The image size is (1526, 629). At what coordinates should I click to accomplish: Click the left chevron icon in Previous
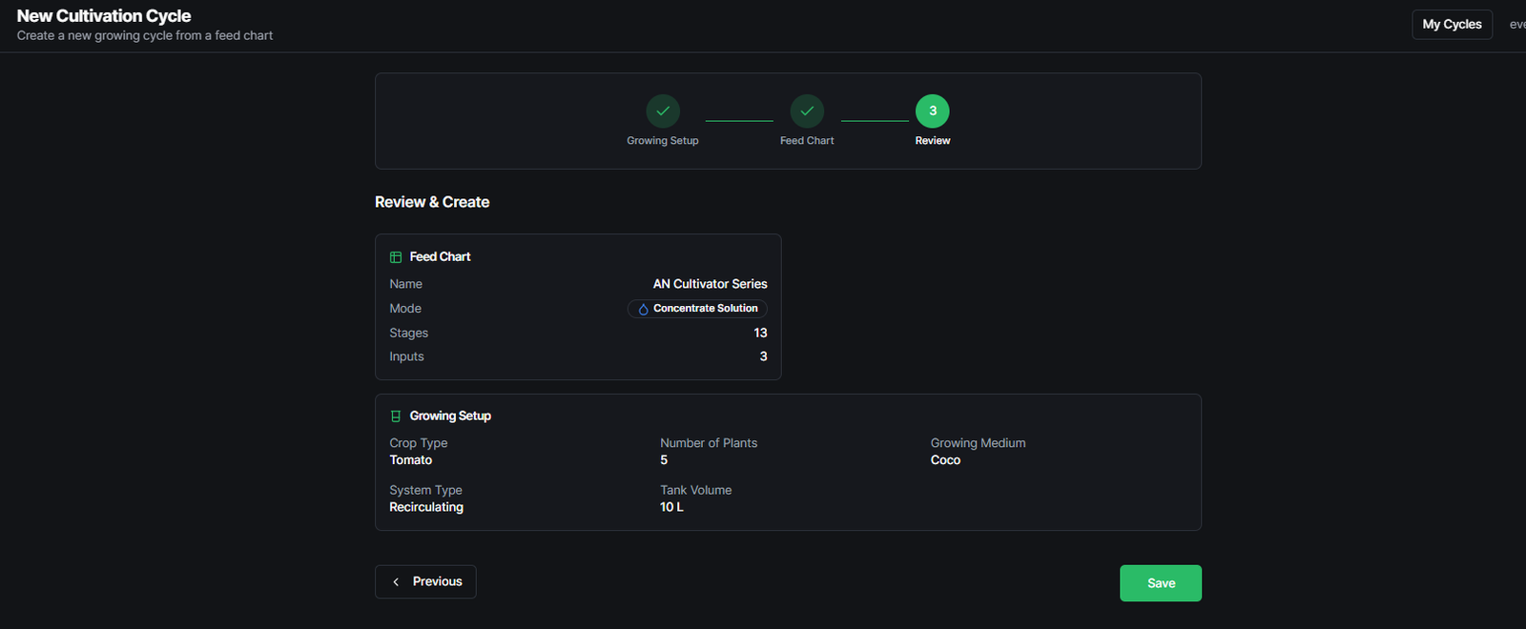click(x=396, y=581)
